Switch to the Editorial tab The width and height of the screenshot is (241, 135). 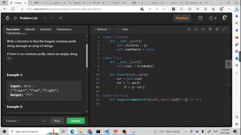[30, 29]
